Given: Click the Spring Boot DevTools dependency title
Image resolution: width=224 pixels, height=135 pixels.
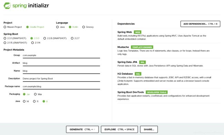Looking at the screenshot, I should click(x=131, y=92).
